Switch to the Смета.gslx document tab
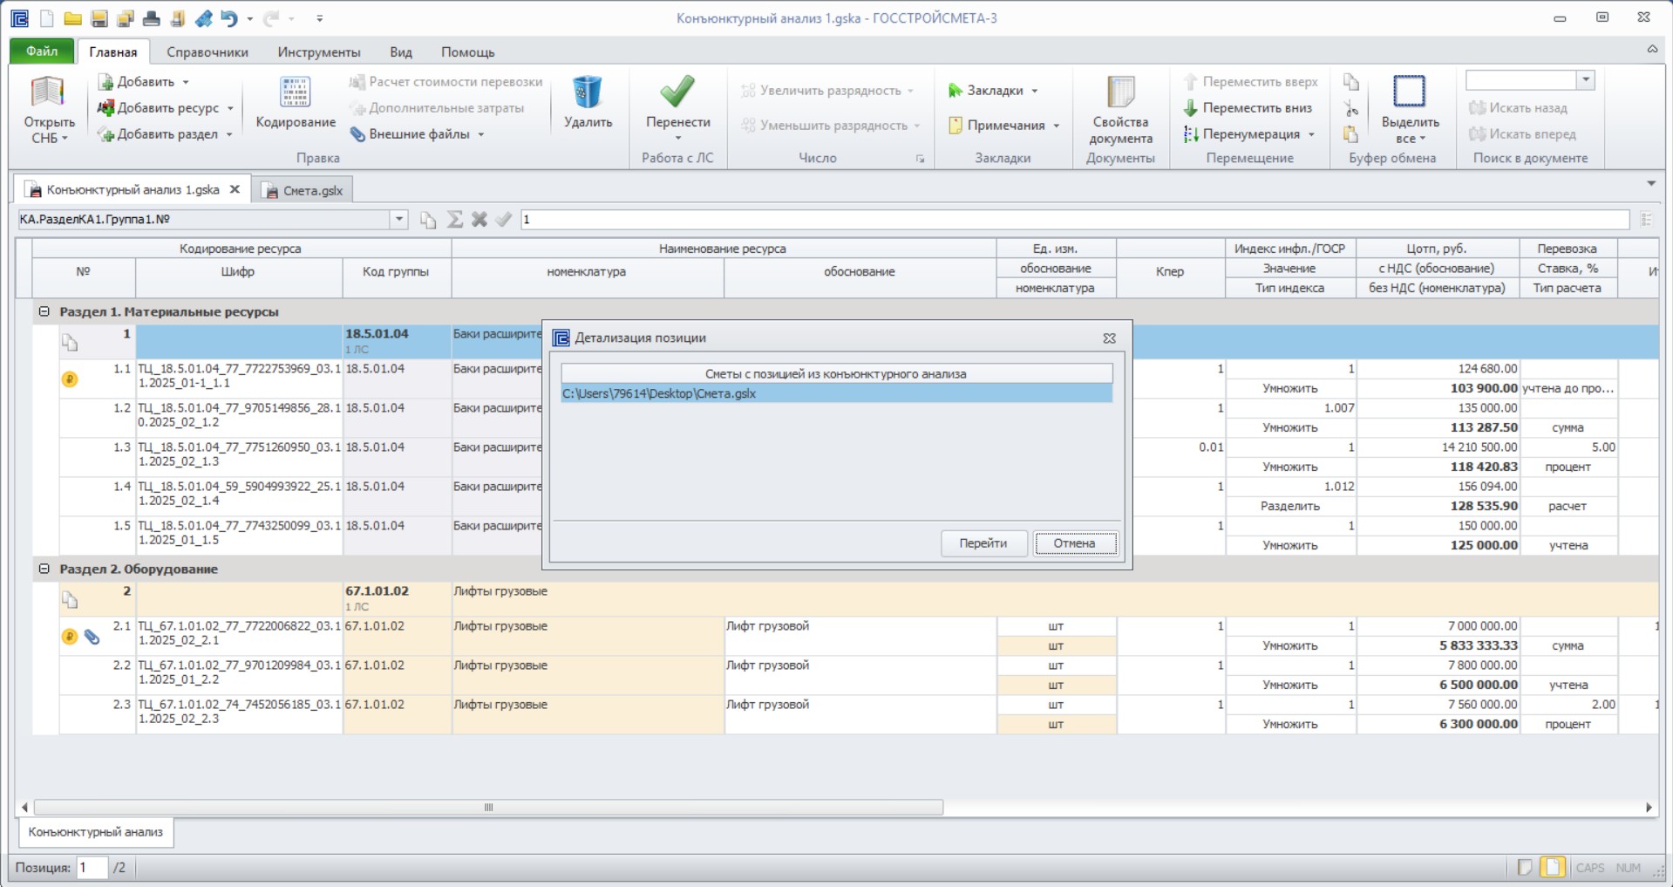 (x=303, y=190)
